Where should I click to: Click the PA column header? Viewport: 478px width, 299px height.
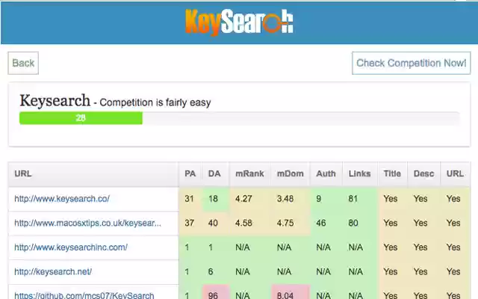[x=190, y=174]
